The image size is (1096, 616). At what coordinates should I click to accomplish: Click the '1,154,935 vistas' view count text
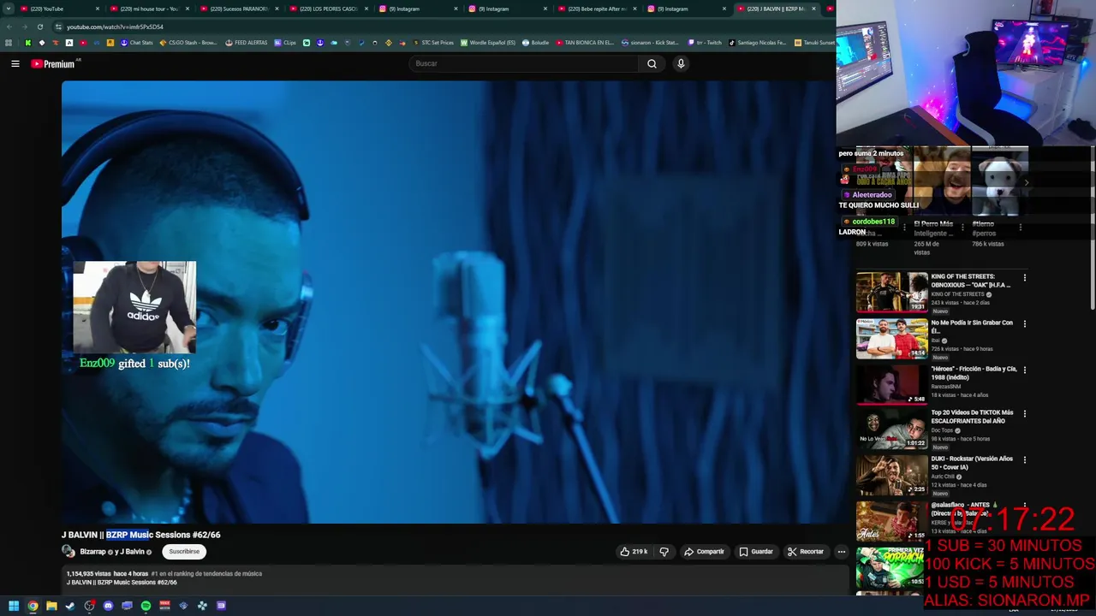point(89,574)
